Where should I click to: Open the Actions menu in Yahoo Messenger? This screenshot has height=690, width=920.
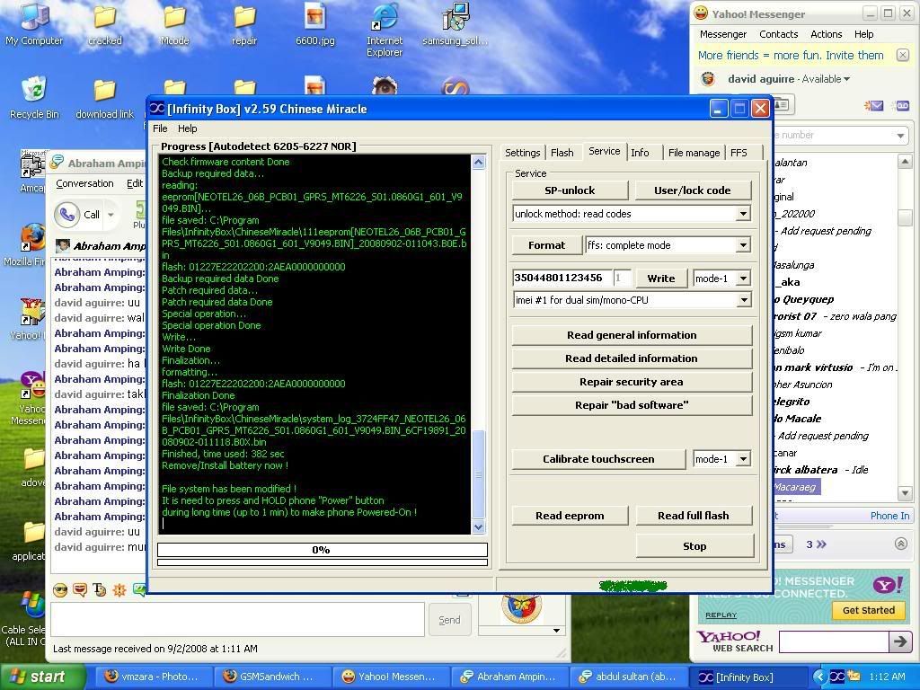pos(827,34)
